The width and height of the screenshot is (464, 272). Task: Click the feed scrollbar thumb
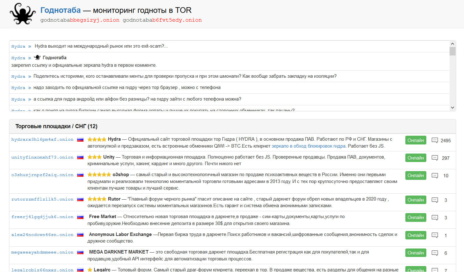(x=452, y=51)
